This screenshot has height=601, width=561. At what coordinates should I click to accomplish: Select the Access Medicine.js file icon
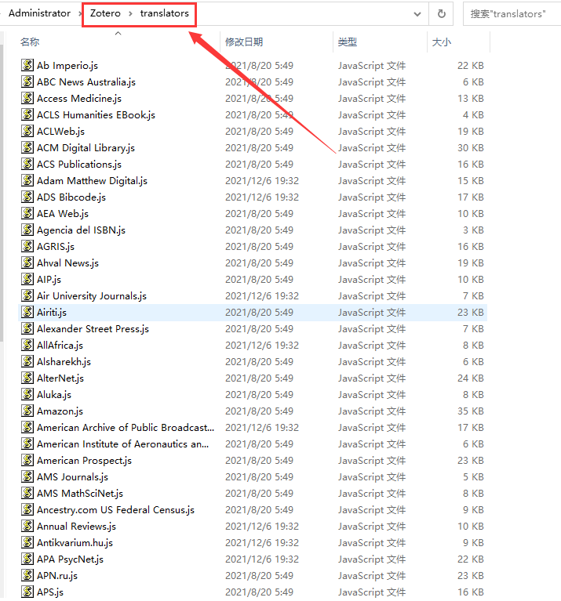(27, 98)
